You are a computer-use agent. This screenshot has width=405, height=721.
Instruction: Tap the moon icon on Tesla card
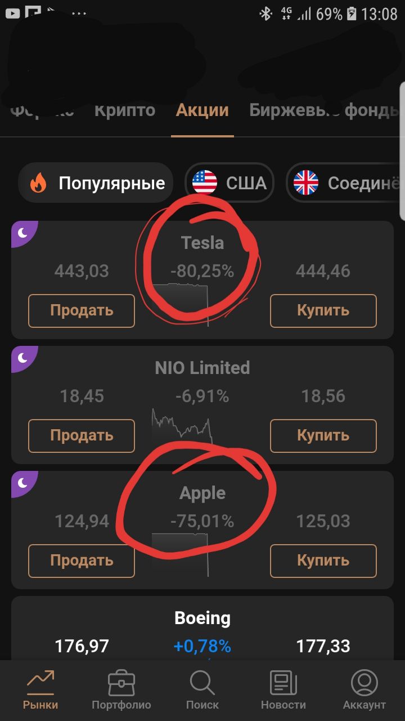[x=22, y=232]
